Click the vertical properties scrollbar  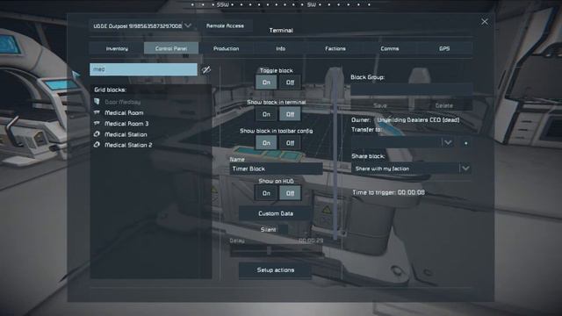(x=335, y=154)
